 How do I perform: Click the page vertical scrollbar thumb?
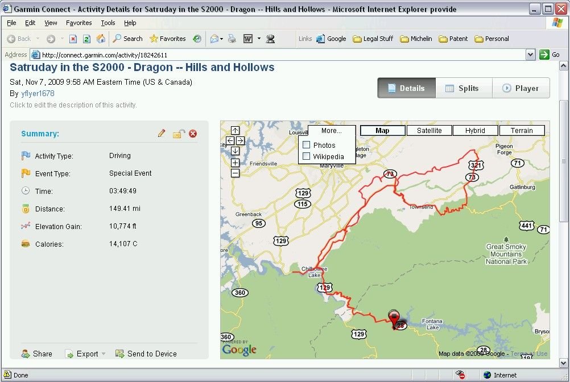click(563, 165)
